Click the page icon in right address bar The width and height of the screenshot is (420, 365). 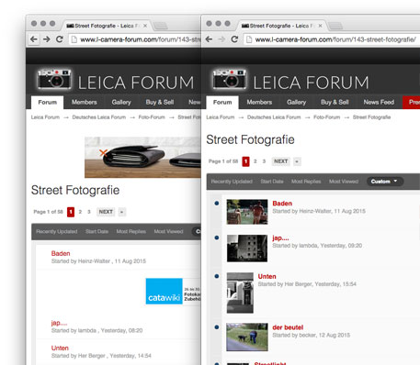(249, 39)
